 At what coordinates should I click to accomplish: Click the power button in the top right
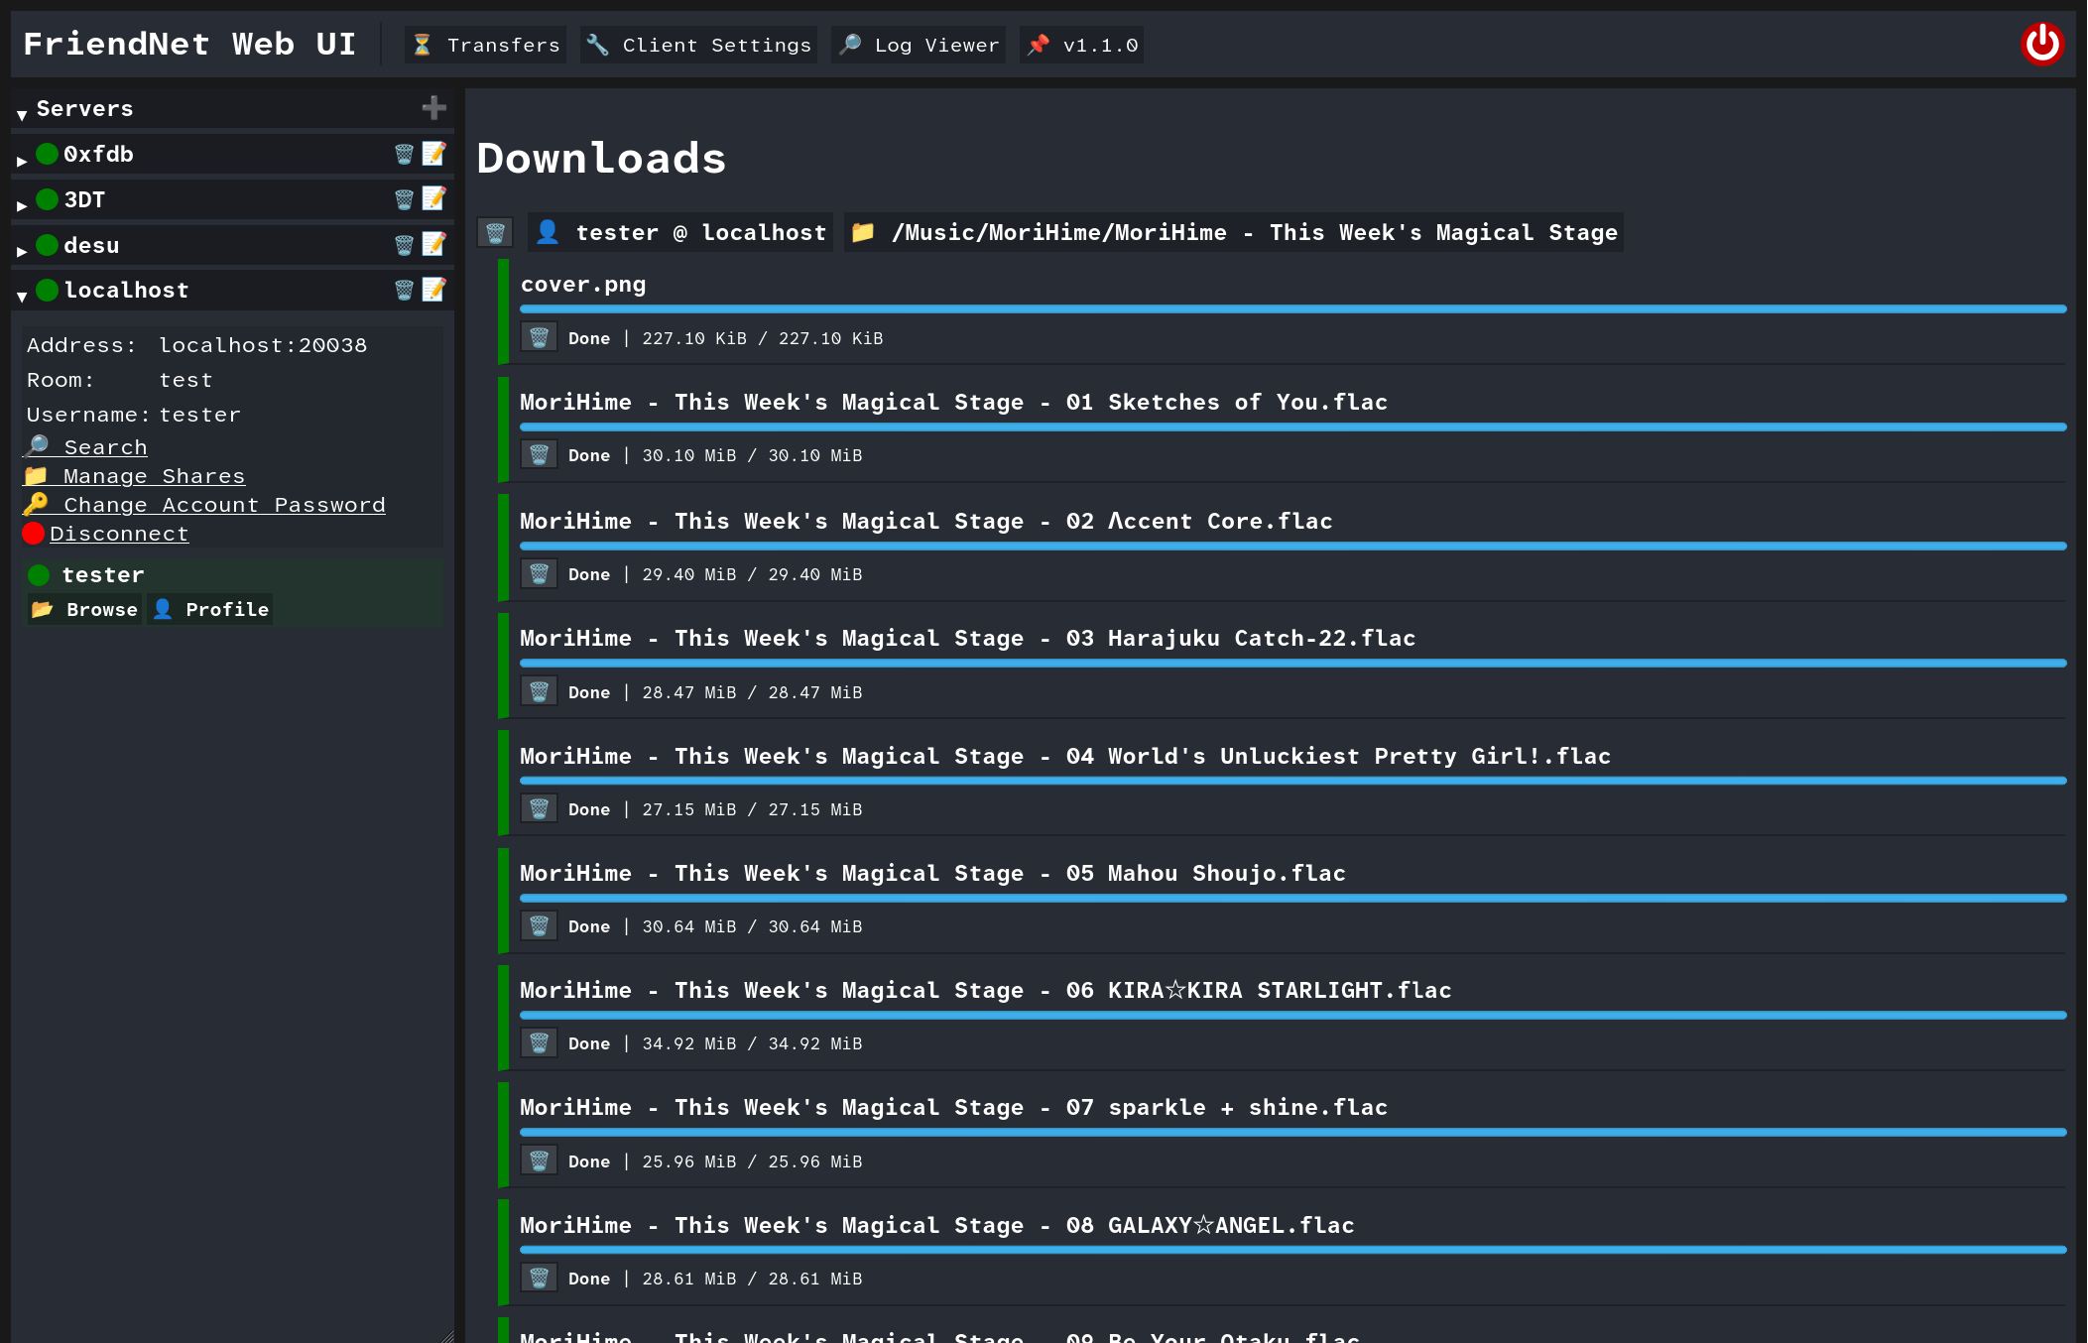click(2042, 43)
